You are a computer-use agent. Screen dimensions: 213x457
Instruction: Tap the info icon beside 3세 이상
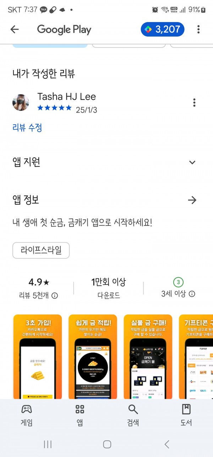click(x=192, y=294)
